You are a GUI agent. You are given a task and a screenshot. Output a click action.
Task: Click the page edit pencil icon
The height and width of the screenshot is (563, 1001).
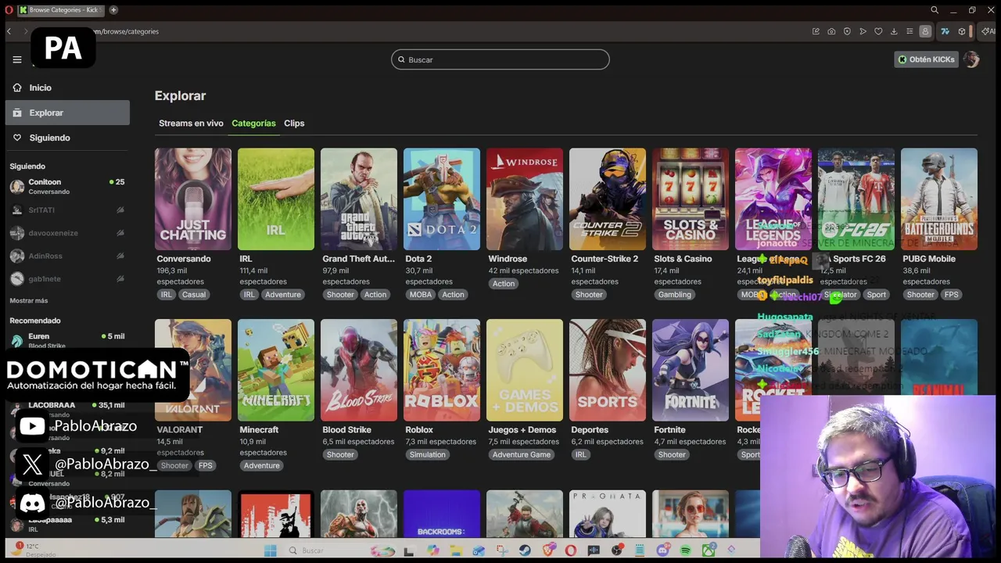click(816, 31)
